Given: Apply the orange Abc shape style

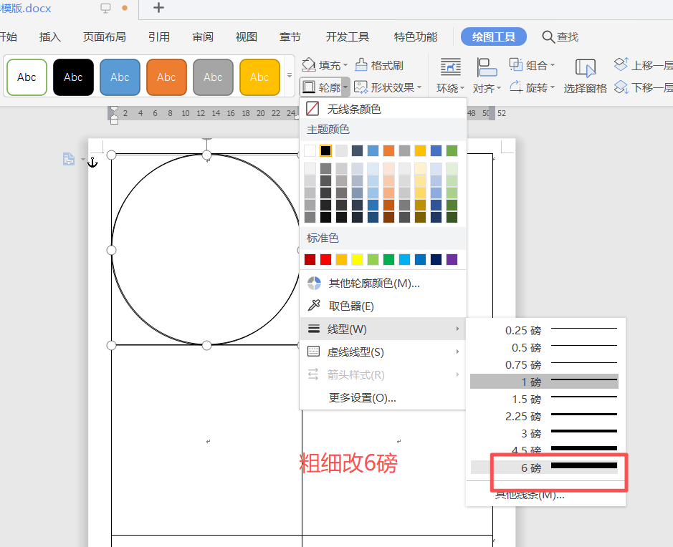Looking at the screenshot, I should [x=166, y=77].
